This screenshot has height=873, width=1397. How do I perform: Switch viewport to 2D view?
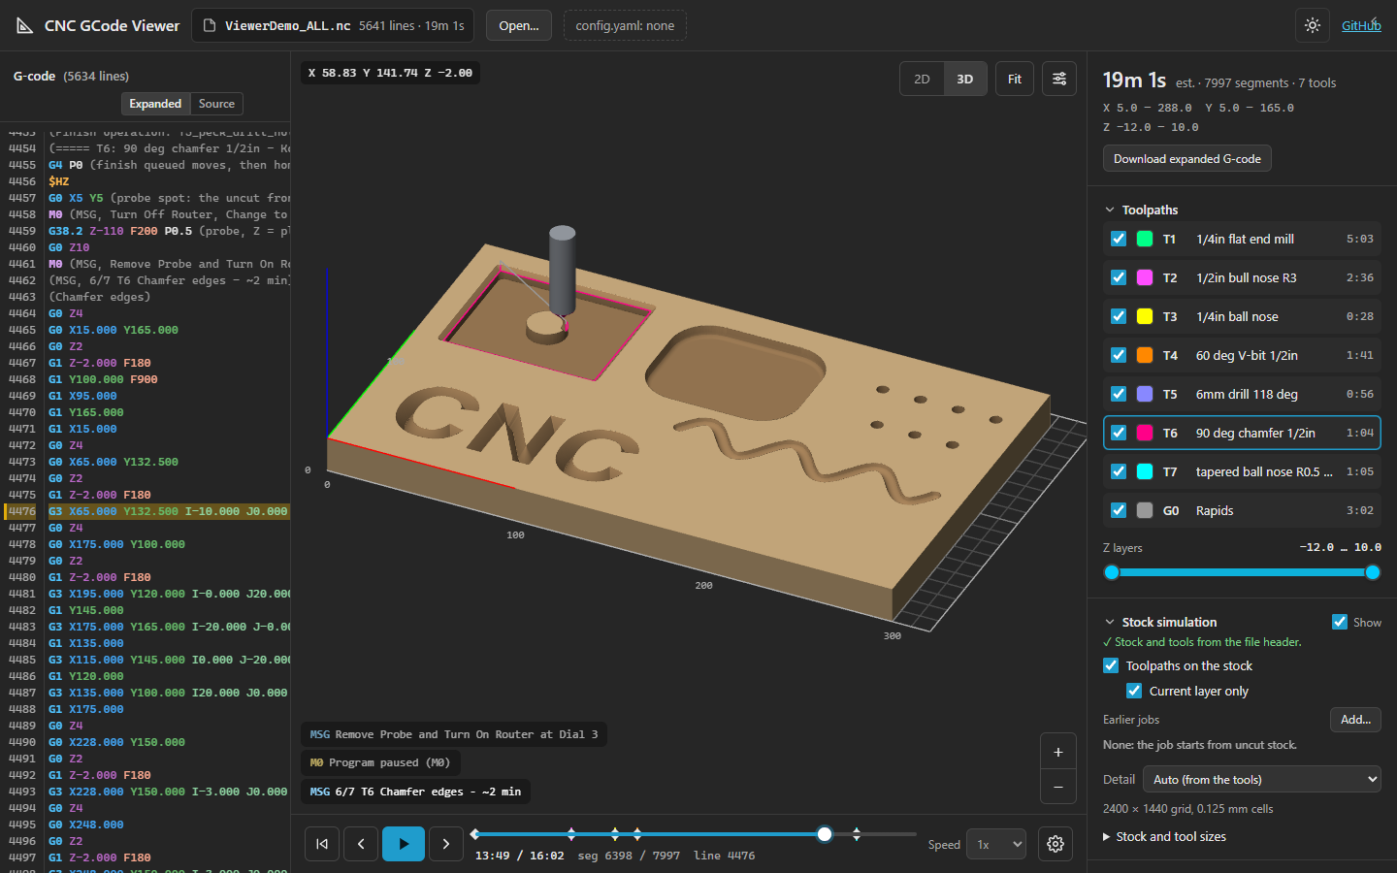point(922,79)
